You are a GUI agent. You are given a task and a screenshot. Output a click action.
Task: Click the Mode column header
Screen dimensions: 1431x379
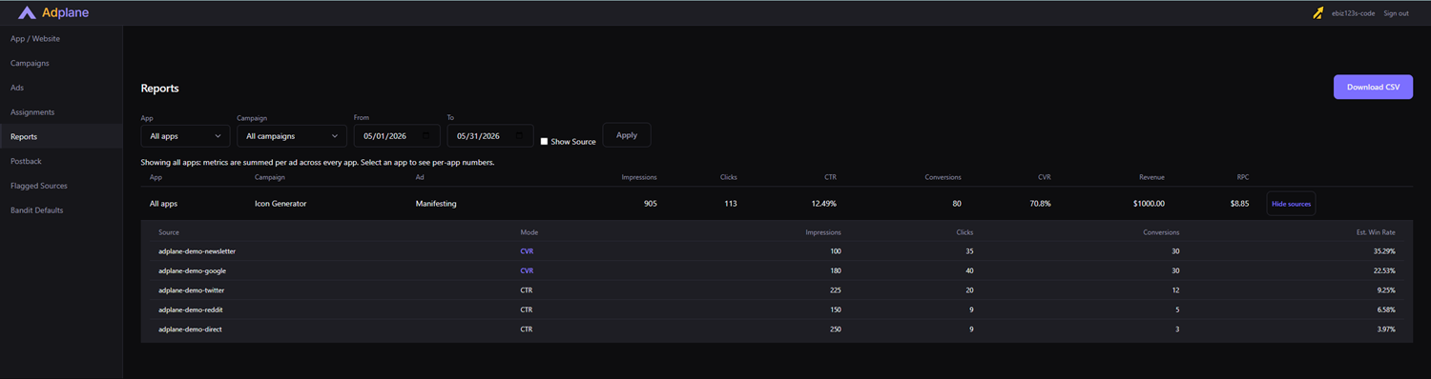click(529, 232)
